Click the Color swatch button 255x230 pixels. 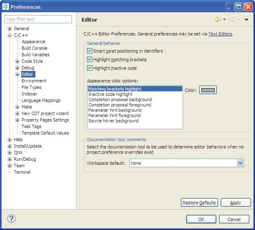[208, 90]
